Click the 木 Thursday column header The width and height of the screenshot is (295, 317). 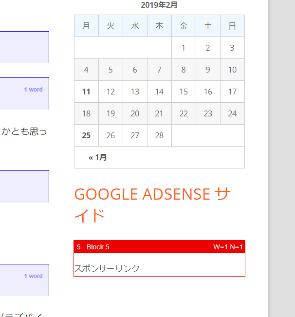click(159, 26)
